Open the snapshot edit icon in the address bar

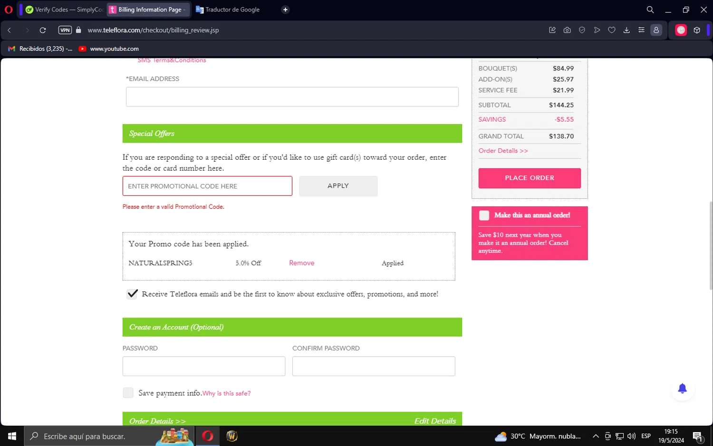click(552, 30)
